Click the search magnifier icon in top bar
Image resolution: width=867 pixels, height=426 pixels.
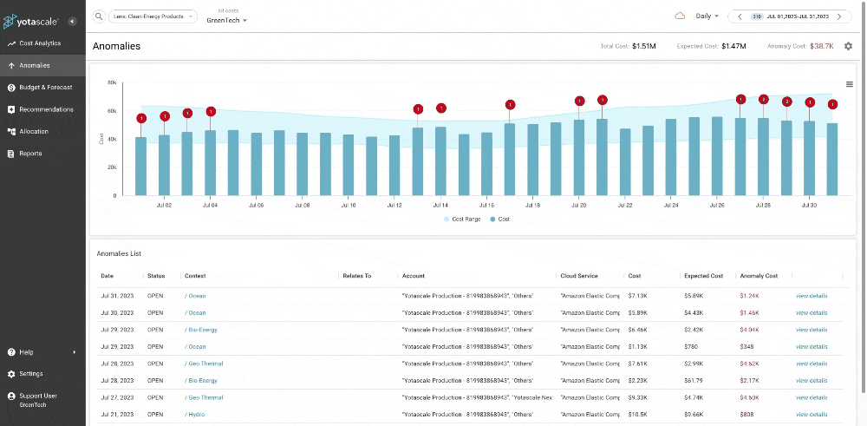(99, 16)
